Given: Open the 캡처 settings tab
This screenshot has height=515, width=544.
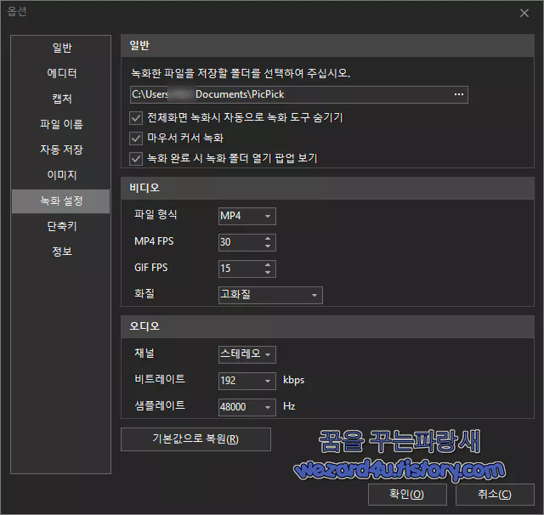Looking at the screenshot, I should [x=61, y=99].
